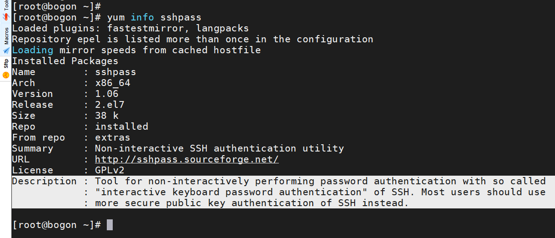Click the Swiss-knife Tools icon
Viewport: 555px width, 238px height.
point(6,17)
